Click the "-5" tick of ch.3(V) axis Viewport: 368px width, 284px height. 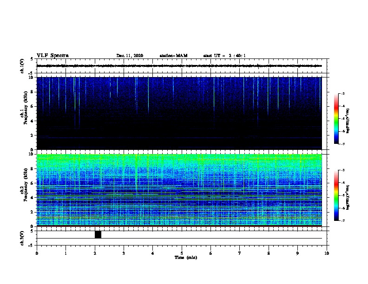point(31,245)
